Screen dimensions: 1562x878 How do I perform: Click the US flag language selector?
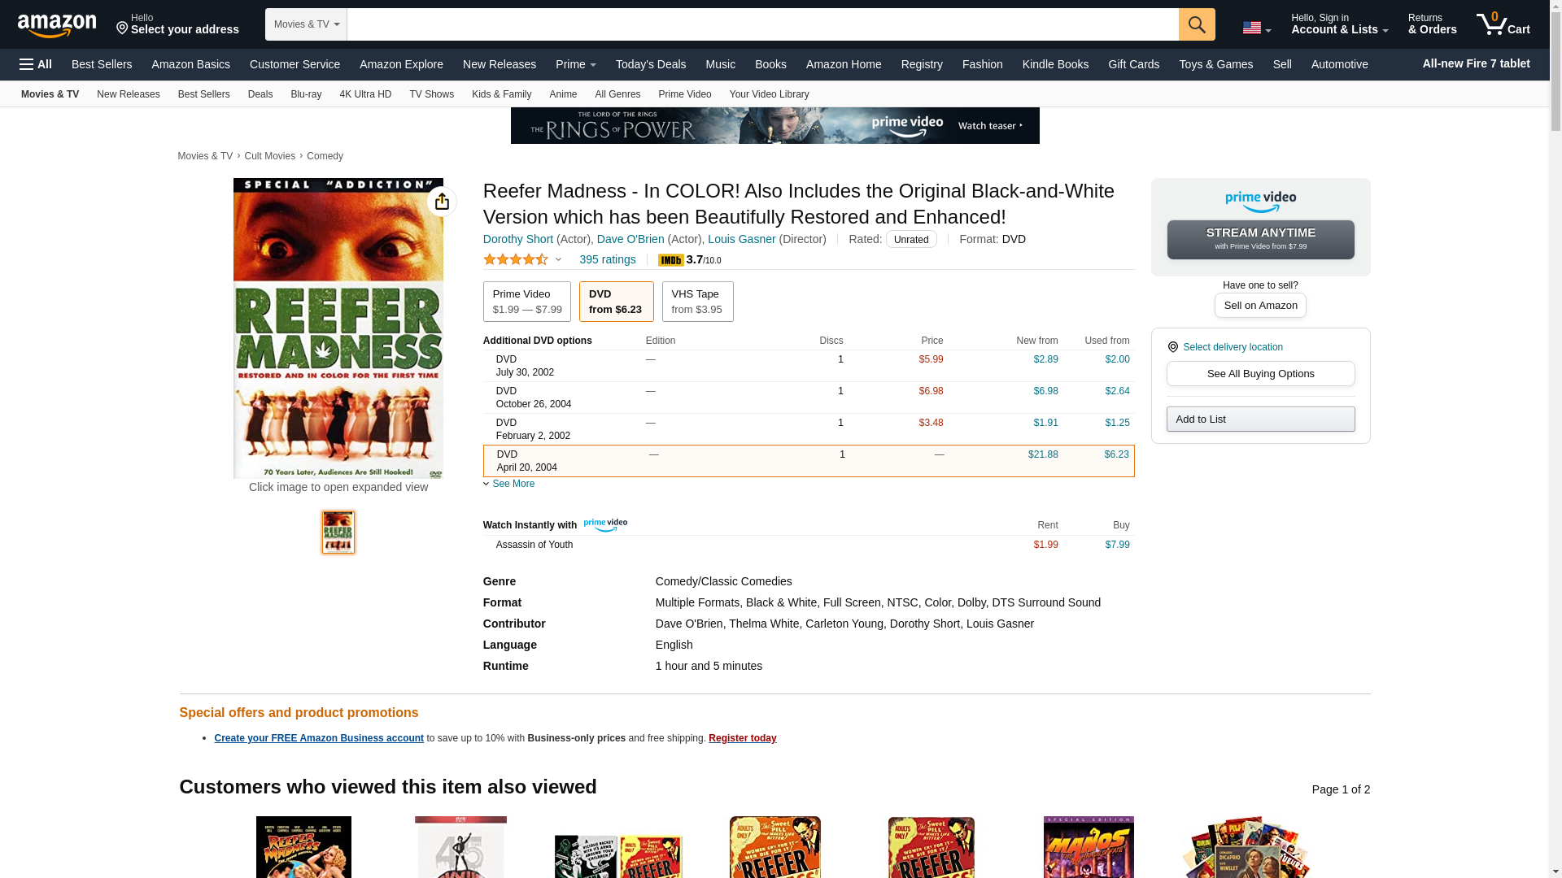point(1256,28)
